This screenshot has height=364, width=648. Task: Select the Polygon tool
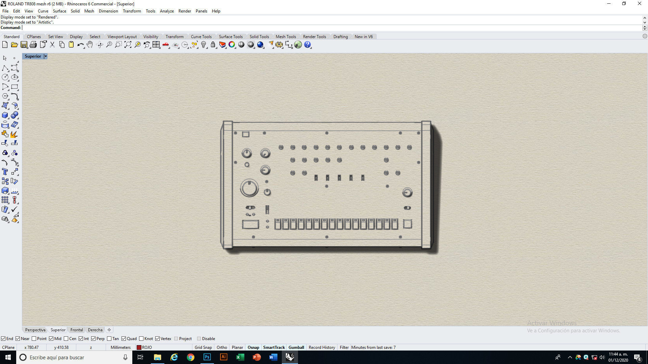5,96
